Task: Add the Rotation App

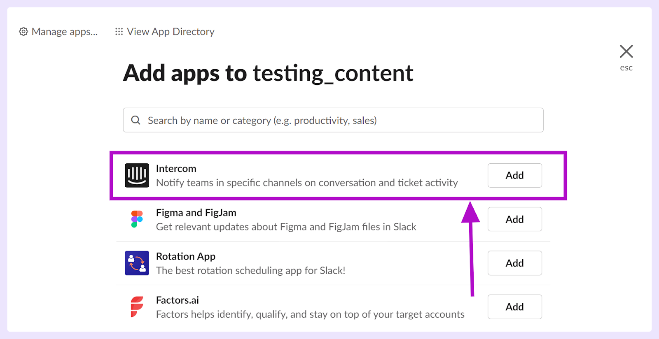Action: point(515,263)
